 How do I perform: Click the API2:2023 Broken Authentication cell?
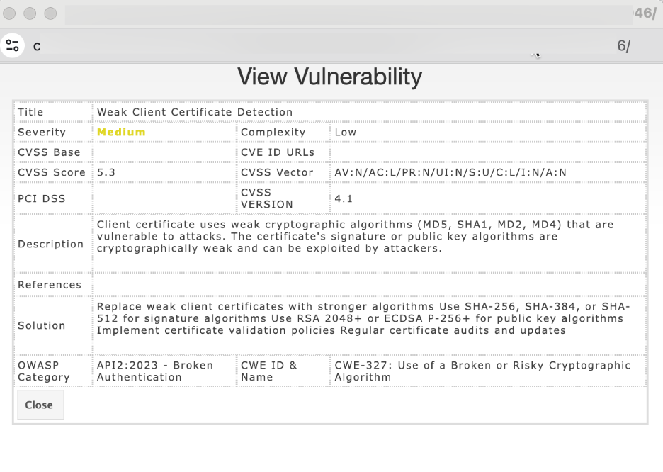coord(155,371)
